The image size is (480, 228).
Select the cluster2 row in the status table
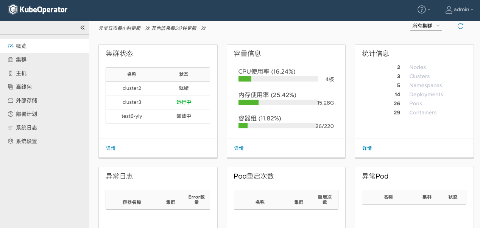tap(132, 88)
